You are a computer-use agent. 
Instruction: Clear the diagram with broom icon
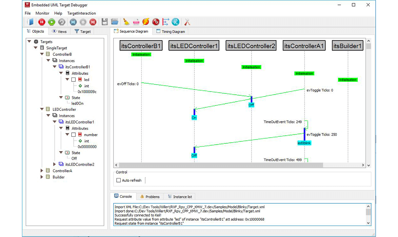(126, 22)
